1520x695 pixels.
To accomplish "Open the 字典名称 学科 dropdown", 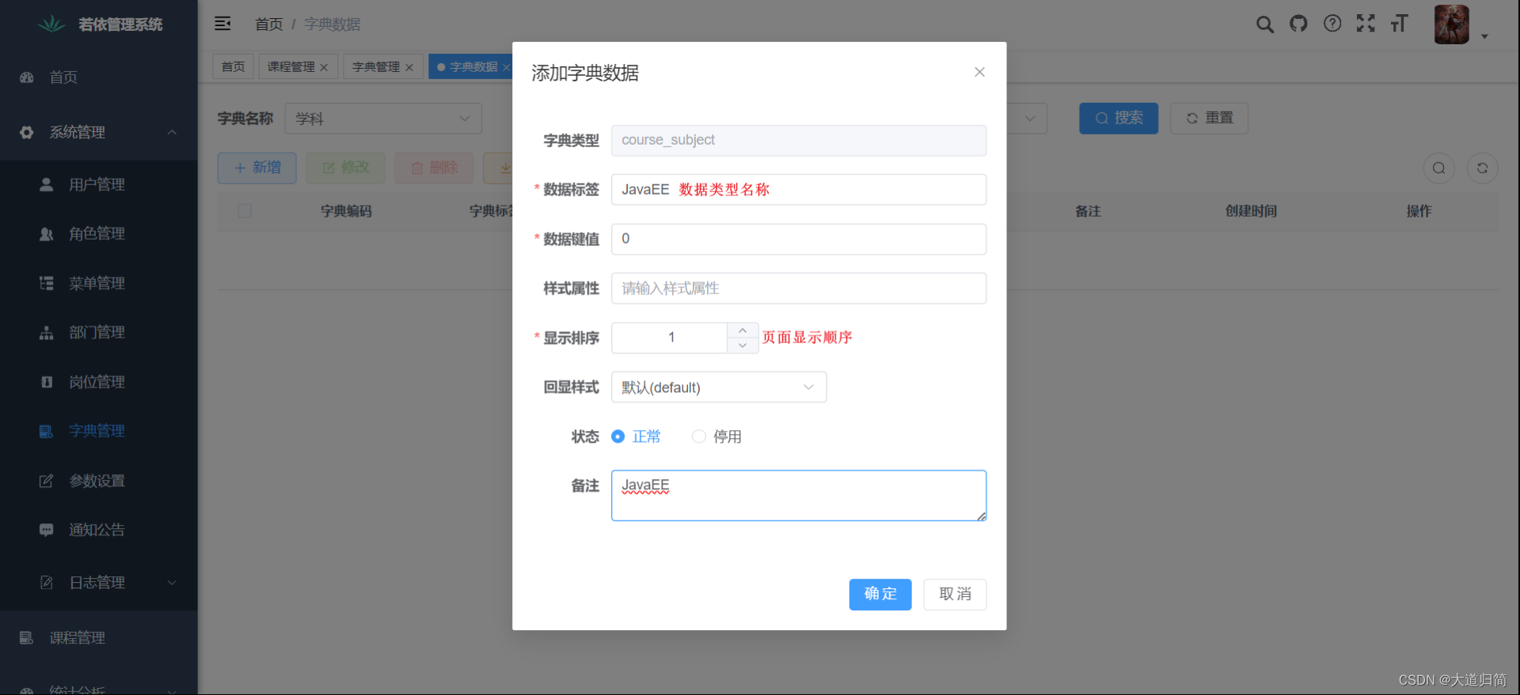I will (383, 119).
